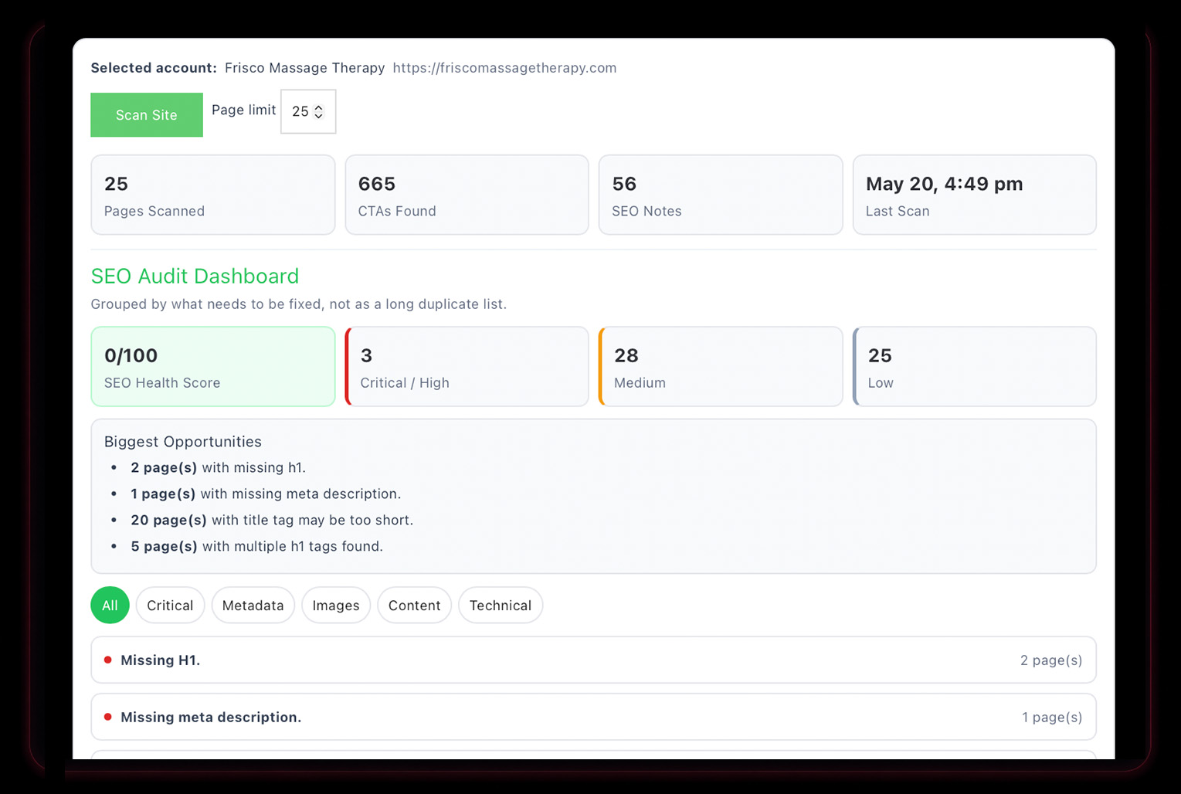Click the Biggest Opportunities heading

pos(183,442)
